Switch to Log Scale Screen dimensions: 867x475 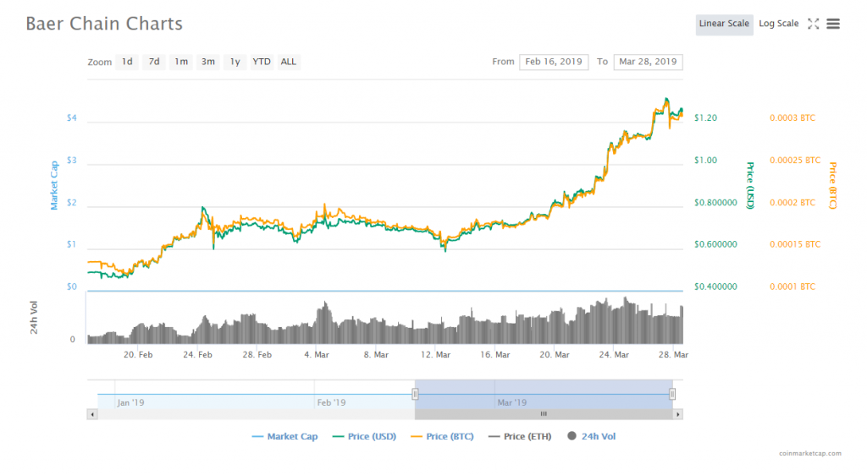(779, 24)
